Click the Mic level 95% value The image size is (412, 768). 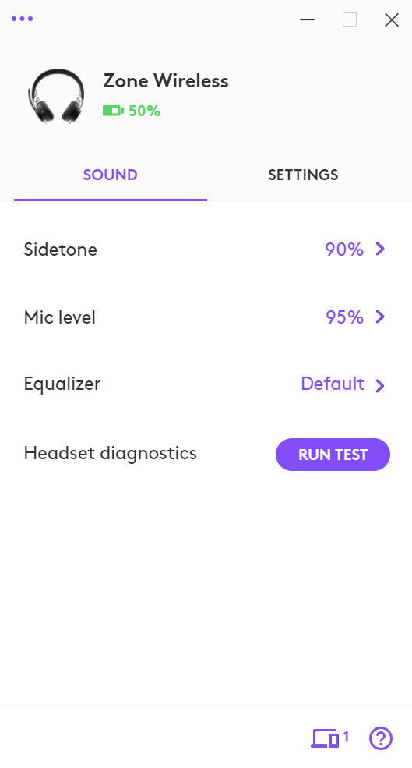pos(344,317)
